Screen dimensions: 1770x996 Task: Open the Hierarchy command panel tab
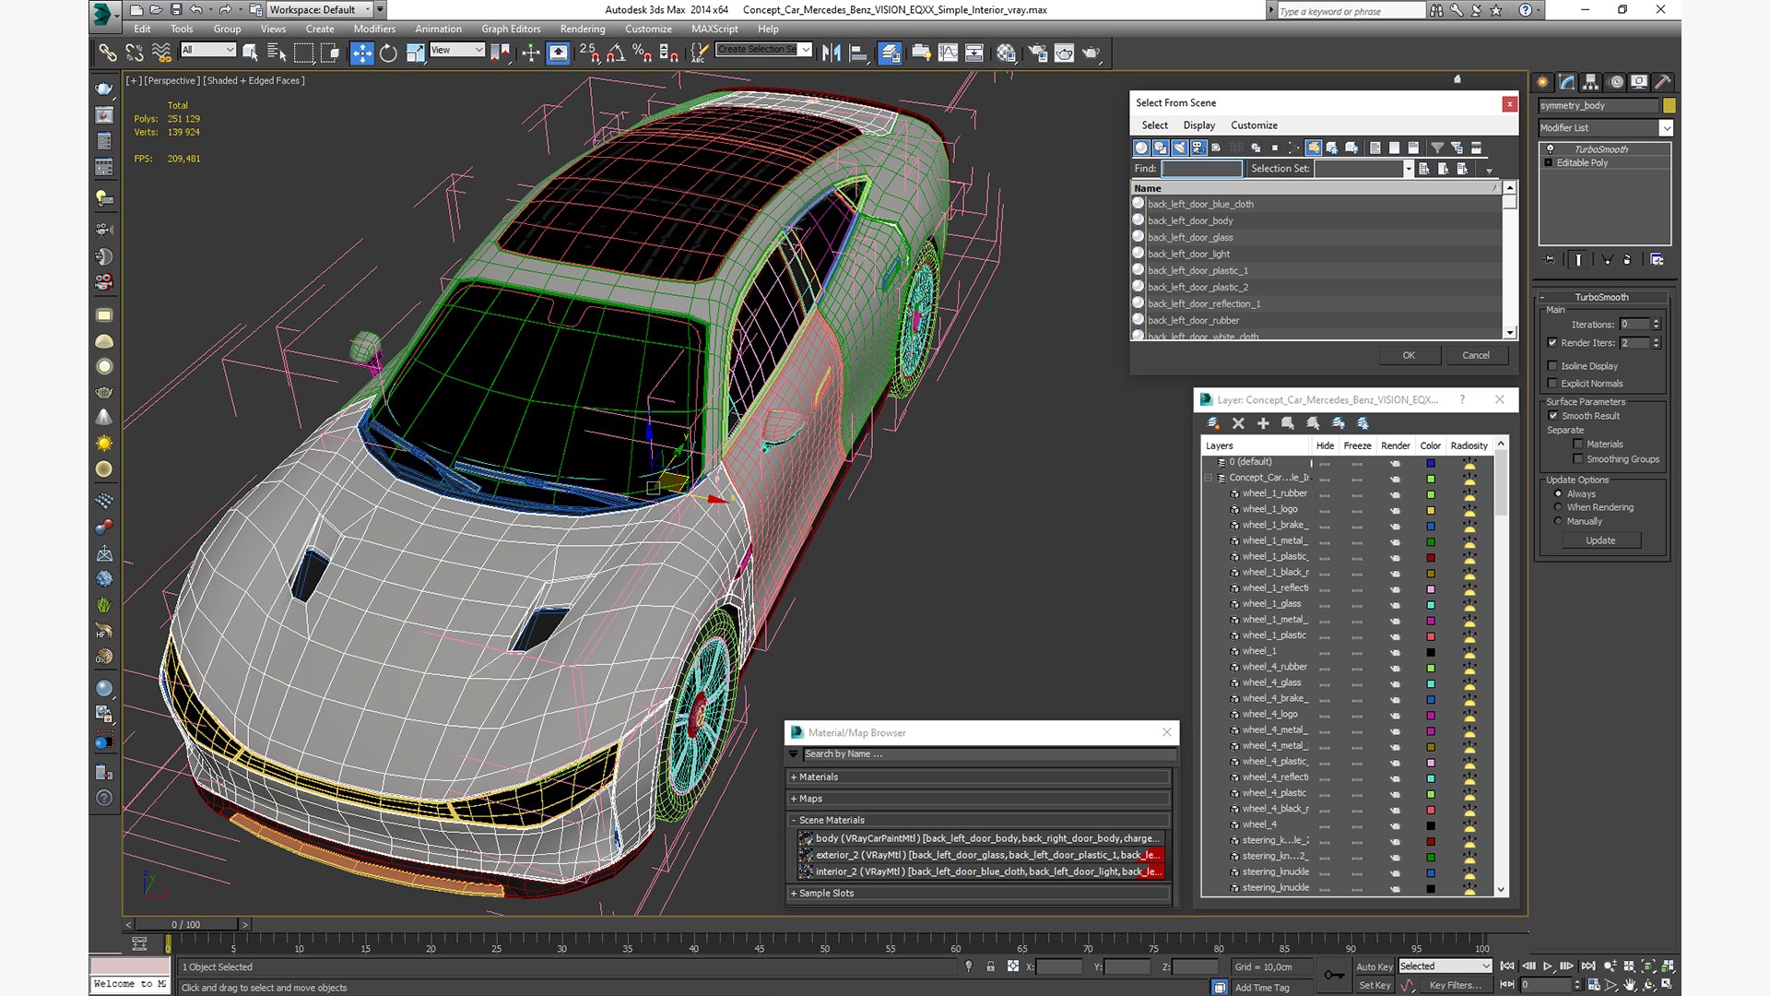1590,82
